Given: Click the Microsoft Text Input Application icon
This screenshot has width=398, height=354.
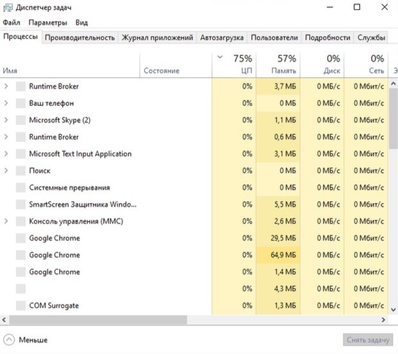Looking at the screenshot, I should [21, 154].
